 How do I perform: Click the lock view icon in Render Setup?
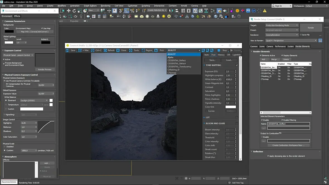320,40
